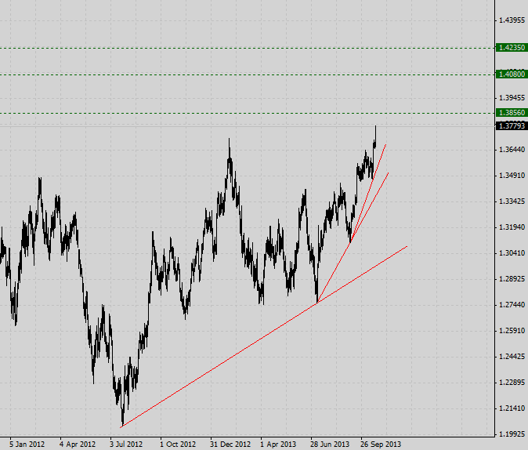Click the 3 Jul 2012 date label
528x450 pixels.
[126, 444]
